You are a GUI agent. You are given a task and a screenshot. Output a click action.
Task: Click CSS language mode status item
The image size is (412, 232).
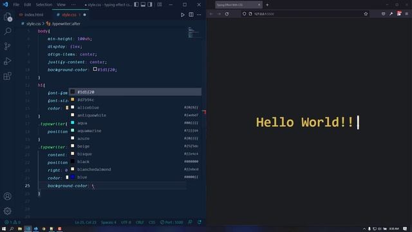click(x=152, y=222)
